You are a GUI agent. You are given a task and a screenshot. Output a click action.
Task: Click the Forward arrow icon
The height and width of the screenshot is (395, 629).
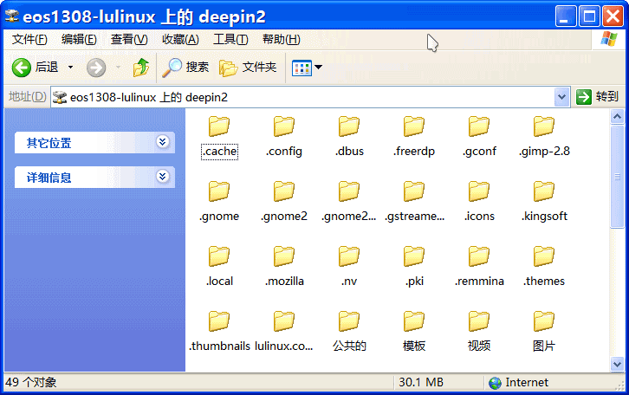coord(96,68)
